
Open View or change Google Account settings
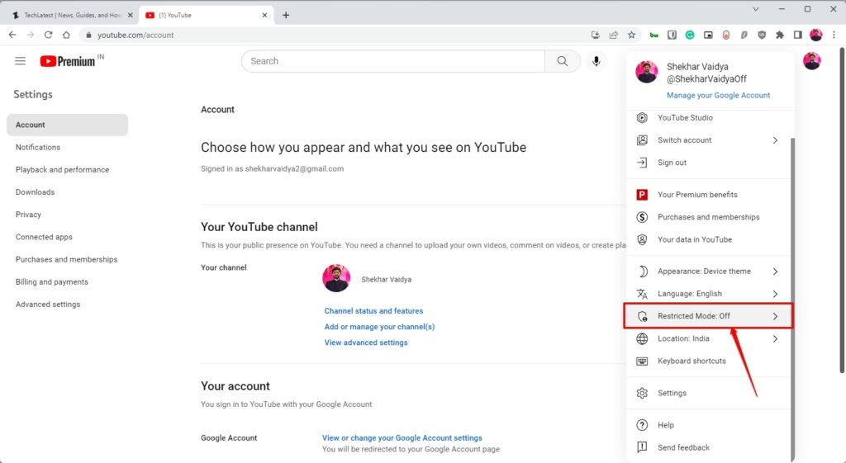point(402,437)
